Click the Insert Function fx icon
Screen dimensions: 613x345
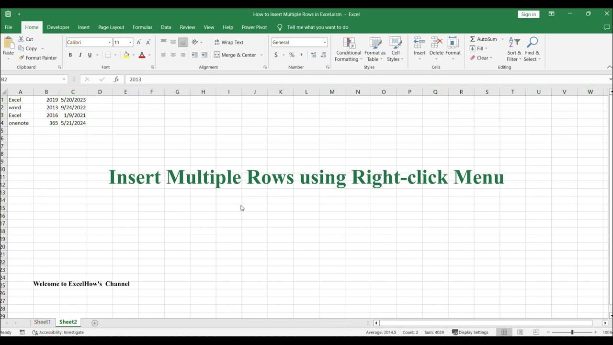[116, 79]
